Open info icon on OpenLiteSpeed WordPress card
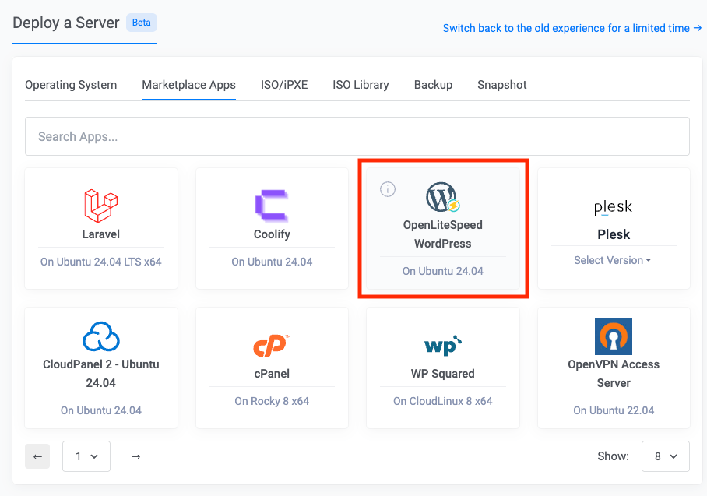 [388, 189]
